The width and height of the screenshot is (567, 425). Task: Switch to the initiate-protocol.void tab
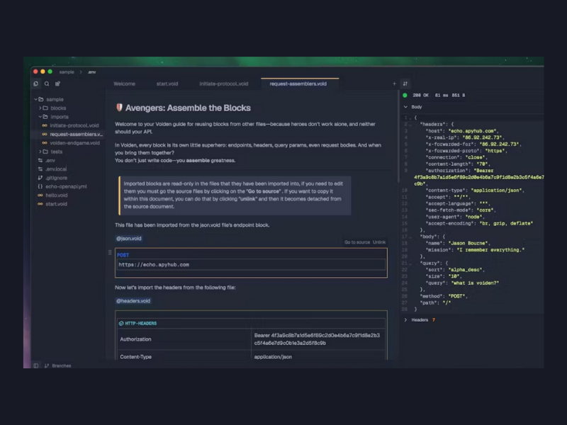click(224, 84)
